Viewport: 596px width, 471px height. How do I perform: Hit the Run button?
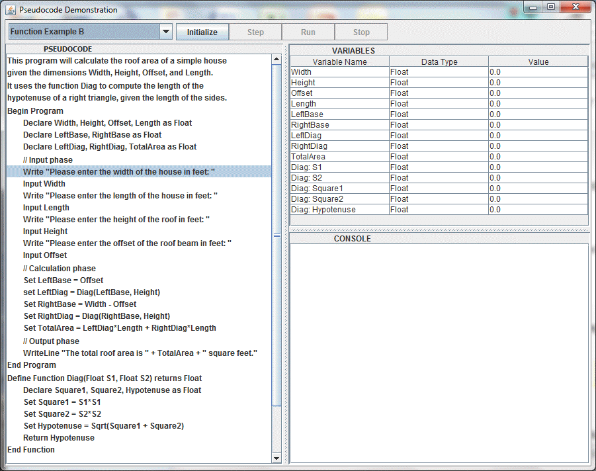tap(308, 32)
